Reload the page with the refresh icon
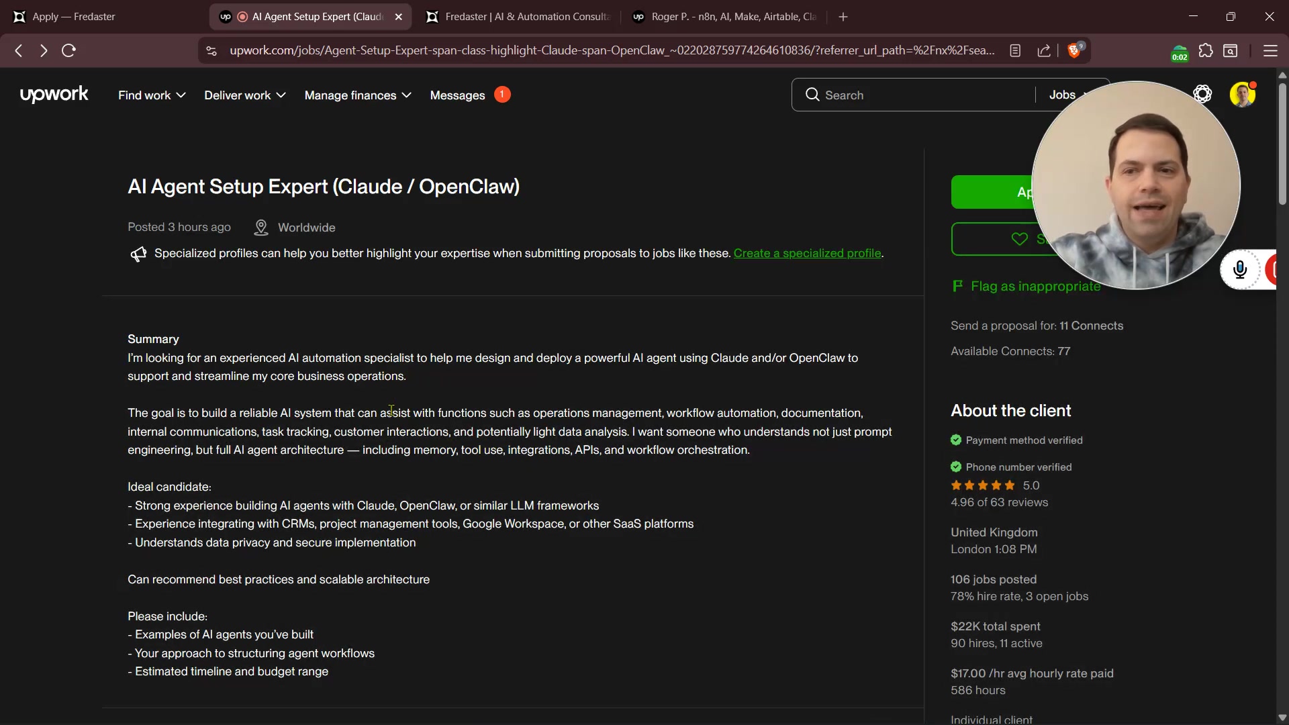Viewport: 1289px width, 725px height. click(68, 51)
